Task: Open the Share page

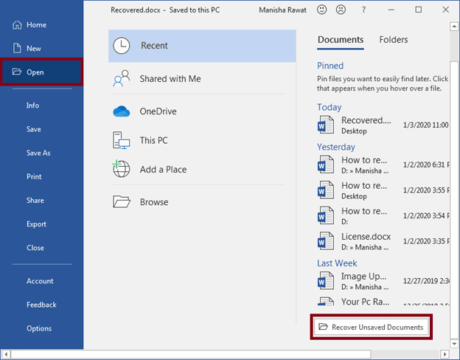Action: [x=35, y=200]
